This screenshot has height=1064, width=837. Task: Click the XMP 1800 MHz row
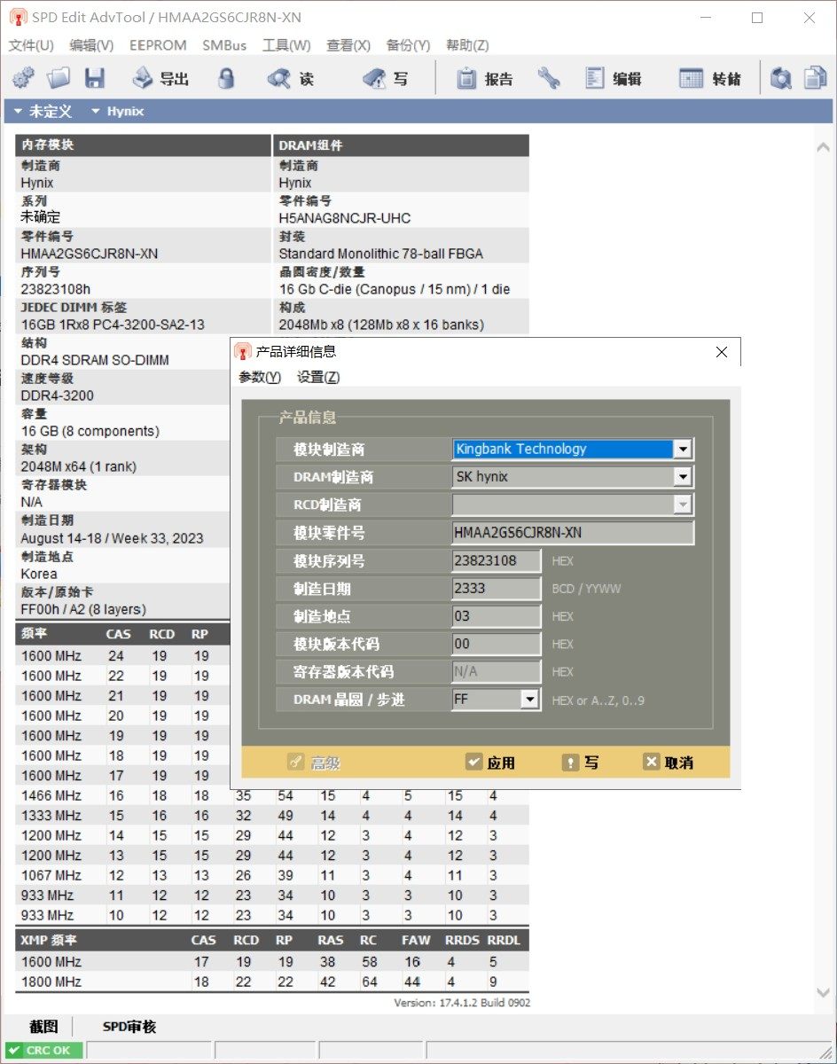(x=272, y=982)
